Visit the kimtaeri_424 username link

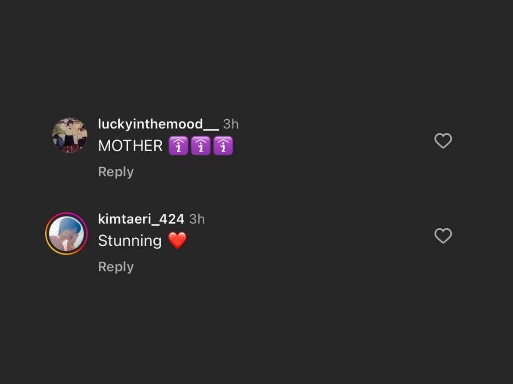pyautogui.click(x=141, y=219)
